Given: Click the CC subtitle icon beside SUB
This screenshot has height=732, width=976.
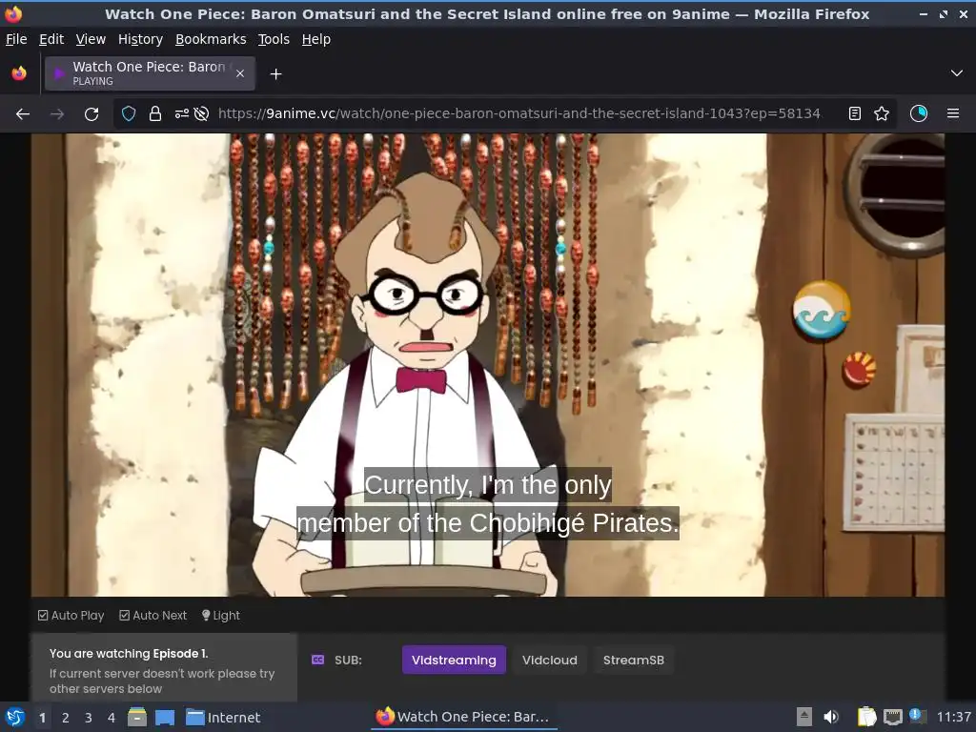Looking at the screenshot, I should [x=317, y=660].
